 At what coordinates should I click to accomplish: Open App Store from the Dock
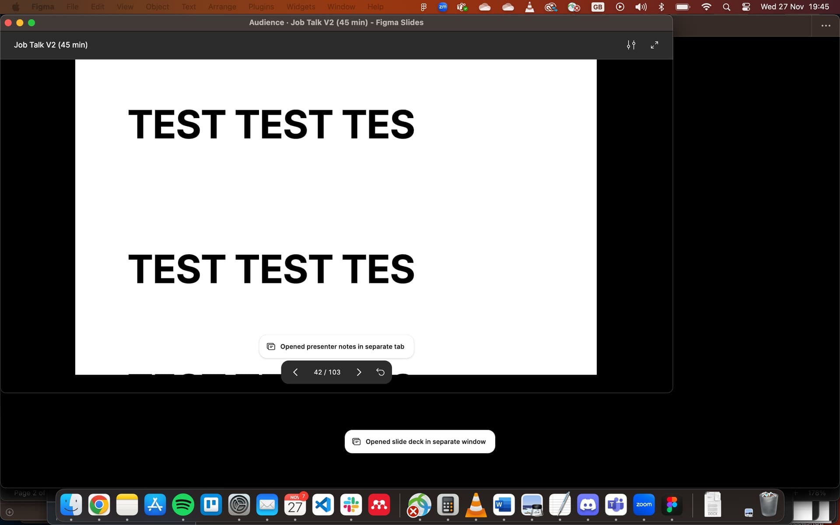tap(155, 505)
